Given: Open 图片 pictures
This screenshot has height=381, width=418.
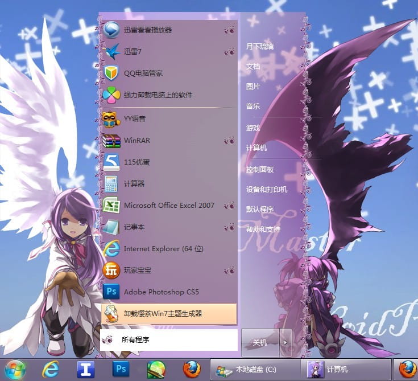Looking at the screenshot, I should pyautogui.click(x=253, y=86).
